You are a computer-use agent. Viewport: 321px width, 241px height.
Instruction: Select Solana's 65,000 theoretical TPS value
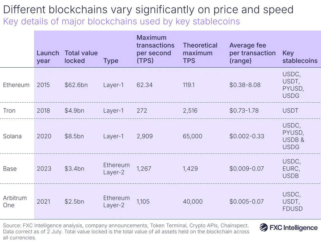click(193, 136)
